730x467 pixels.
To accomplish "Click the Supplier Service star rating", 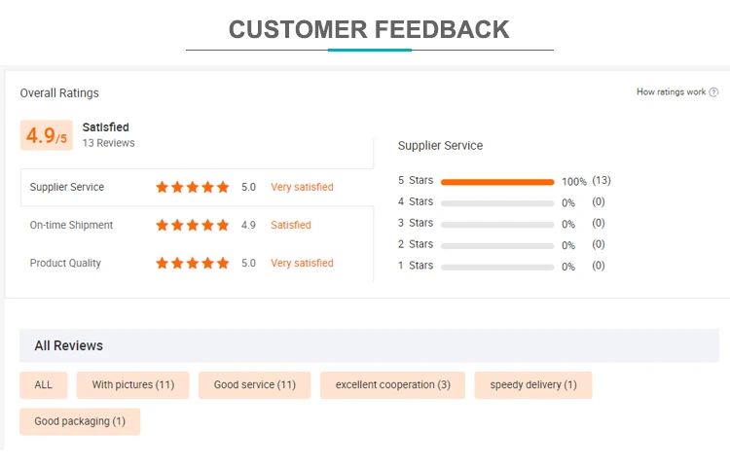I will (x=193, y=187).
